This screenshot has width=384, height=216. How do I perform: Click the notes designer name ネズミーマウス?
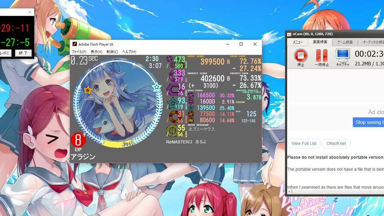tap(201, 129)
